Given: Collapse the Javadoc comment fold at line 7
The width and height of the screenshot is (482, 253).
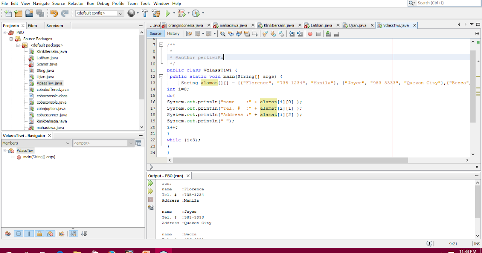Looking at the screenshot, I should coord(161,45).
